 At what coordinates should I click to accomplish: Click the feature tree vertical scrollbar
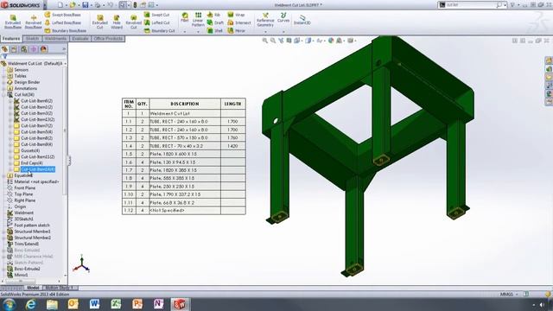(x=65, y=130)
